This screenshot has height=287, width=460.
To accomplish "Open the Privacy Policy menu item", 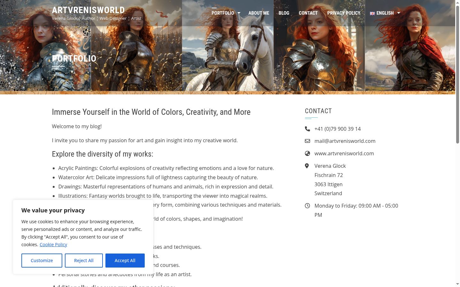I will click(x=344, y=13).
